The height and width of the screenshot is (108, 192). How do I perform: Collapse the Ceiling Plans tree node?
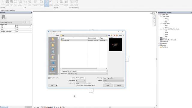pyautogui.click(x=161, y=23)
